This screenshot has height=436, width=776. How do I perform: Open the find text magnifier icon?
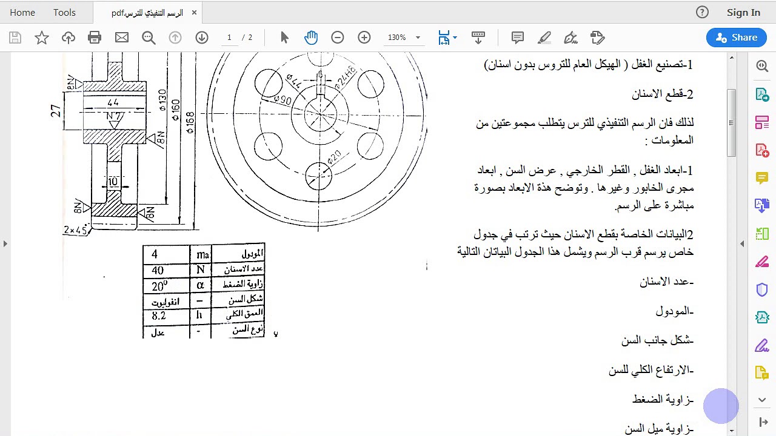149,38
